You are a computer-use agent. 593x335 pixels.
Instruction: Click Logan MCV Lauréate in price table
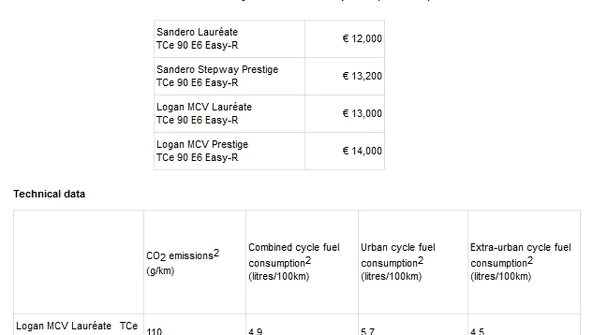tap(204, 113)
